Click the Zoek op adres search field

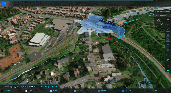tap(162, 16)
